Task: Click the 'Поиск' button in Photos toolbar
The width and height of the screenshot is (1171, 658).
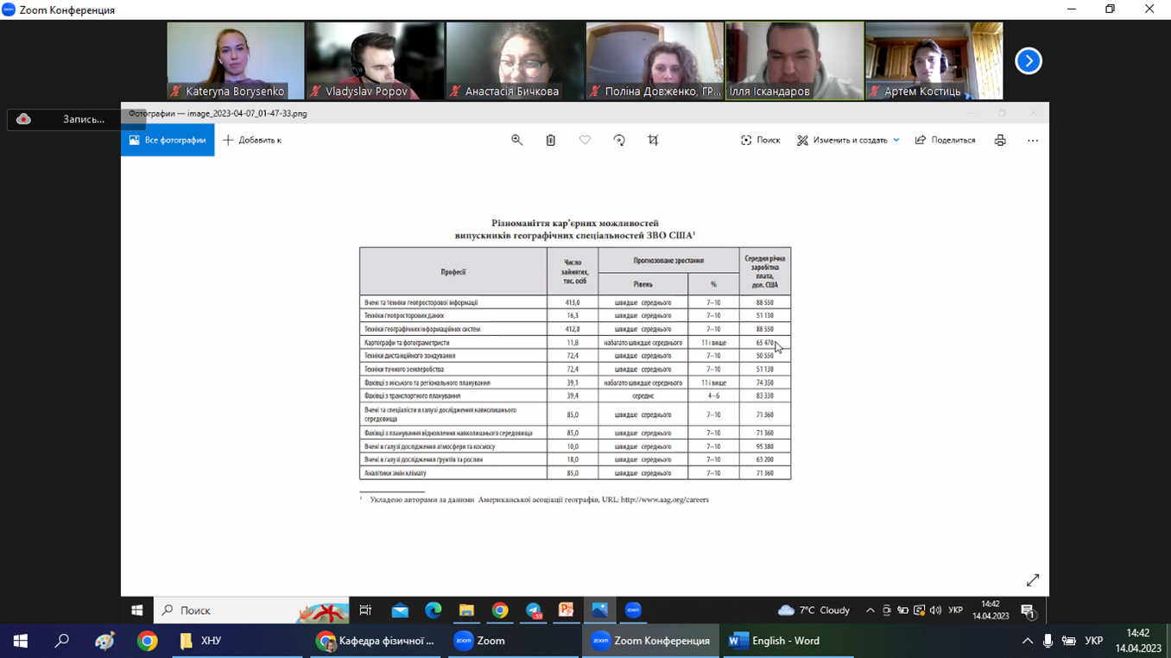Action: (x=760, y=140)
